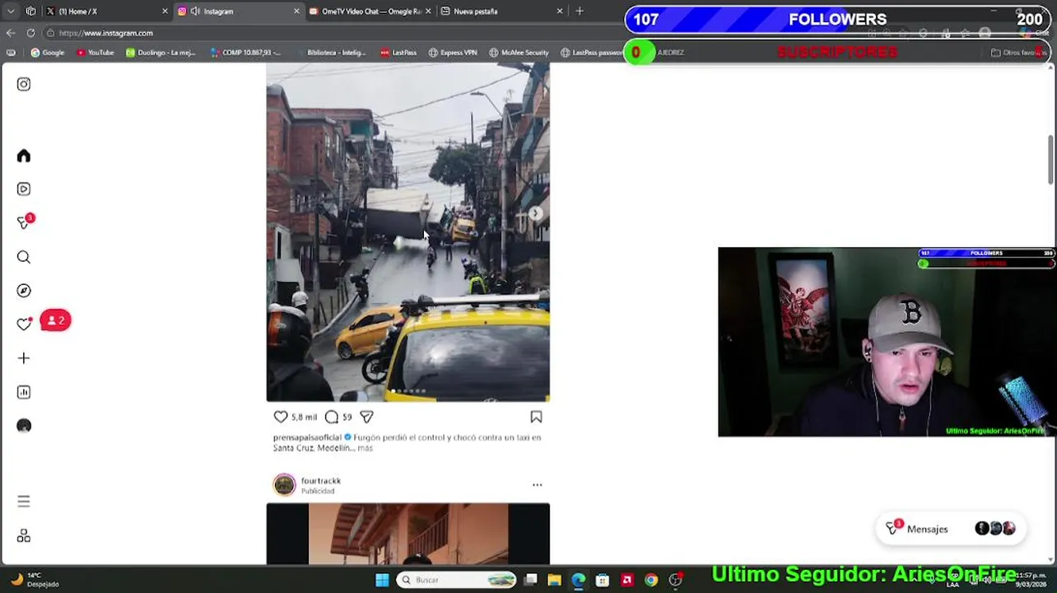Open the weather widget on taskbar

(x=35, y=580)
